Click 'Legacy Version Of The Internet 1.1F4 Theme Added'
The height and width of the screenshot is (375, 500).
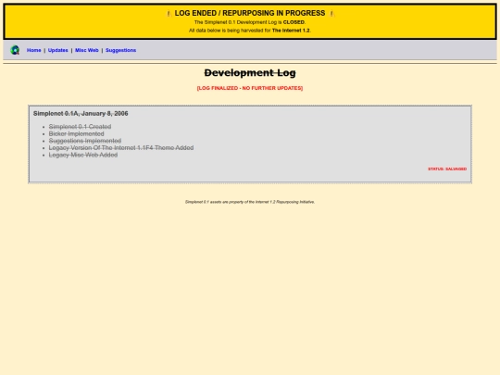click(x=121, y=147)
